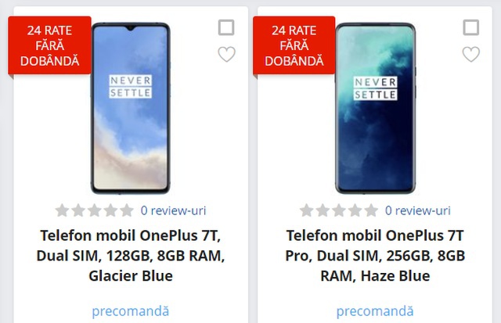Click the '24 rate fără dobândă' badge on 7T Pro
The image size is (501, 323).
(294, 45)
